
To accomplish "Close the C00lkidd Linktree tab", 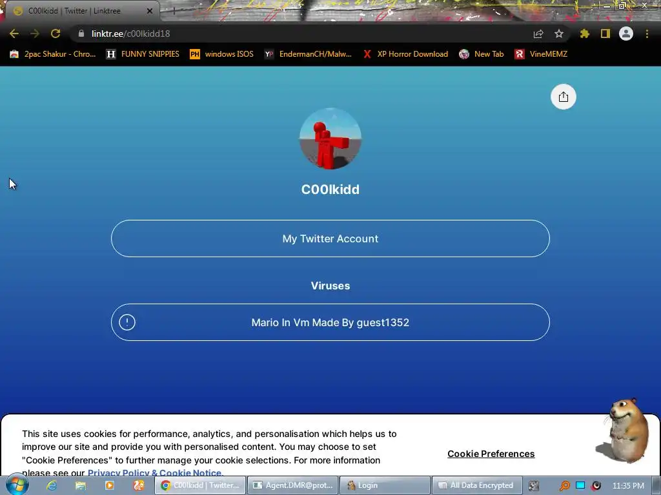I will 150,11.
